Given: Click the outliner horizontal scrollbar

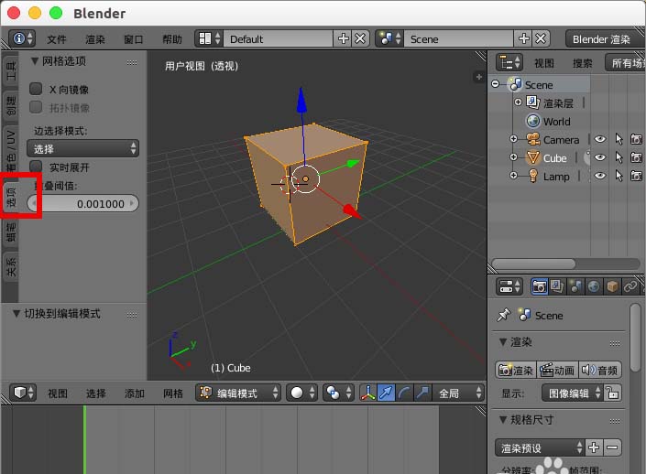Looking at the screenshot, I should click(534, 264).
